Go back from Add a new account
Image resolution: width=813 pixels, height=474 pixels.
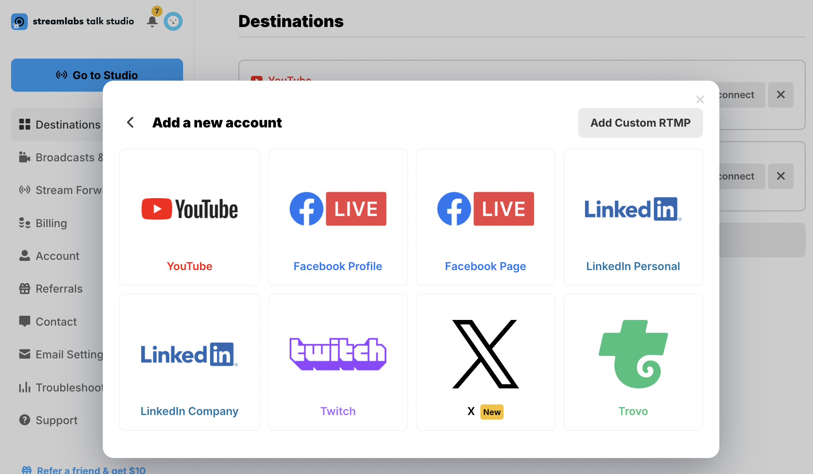coord(130,122)
